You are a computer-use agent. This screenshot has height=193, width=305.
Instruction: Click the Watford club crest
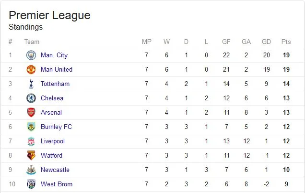coord(31,155)
